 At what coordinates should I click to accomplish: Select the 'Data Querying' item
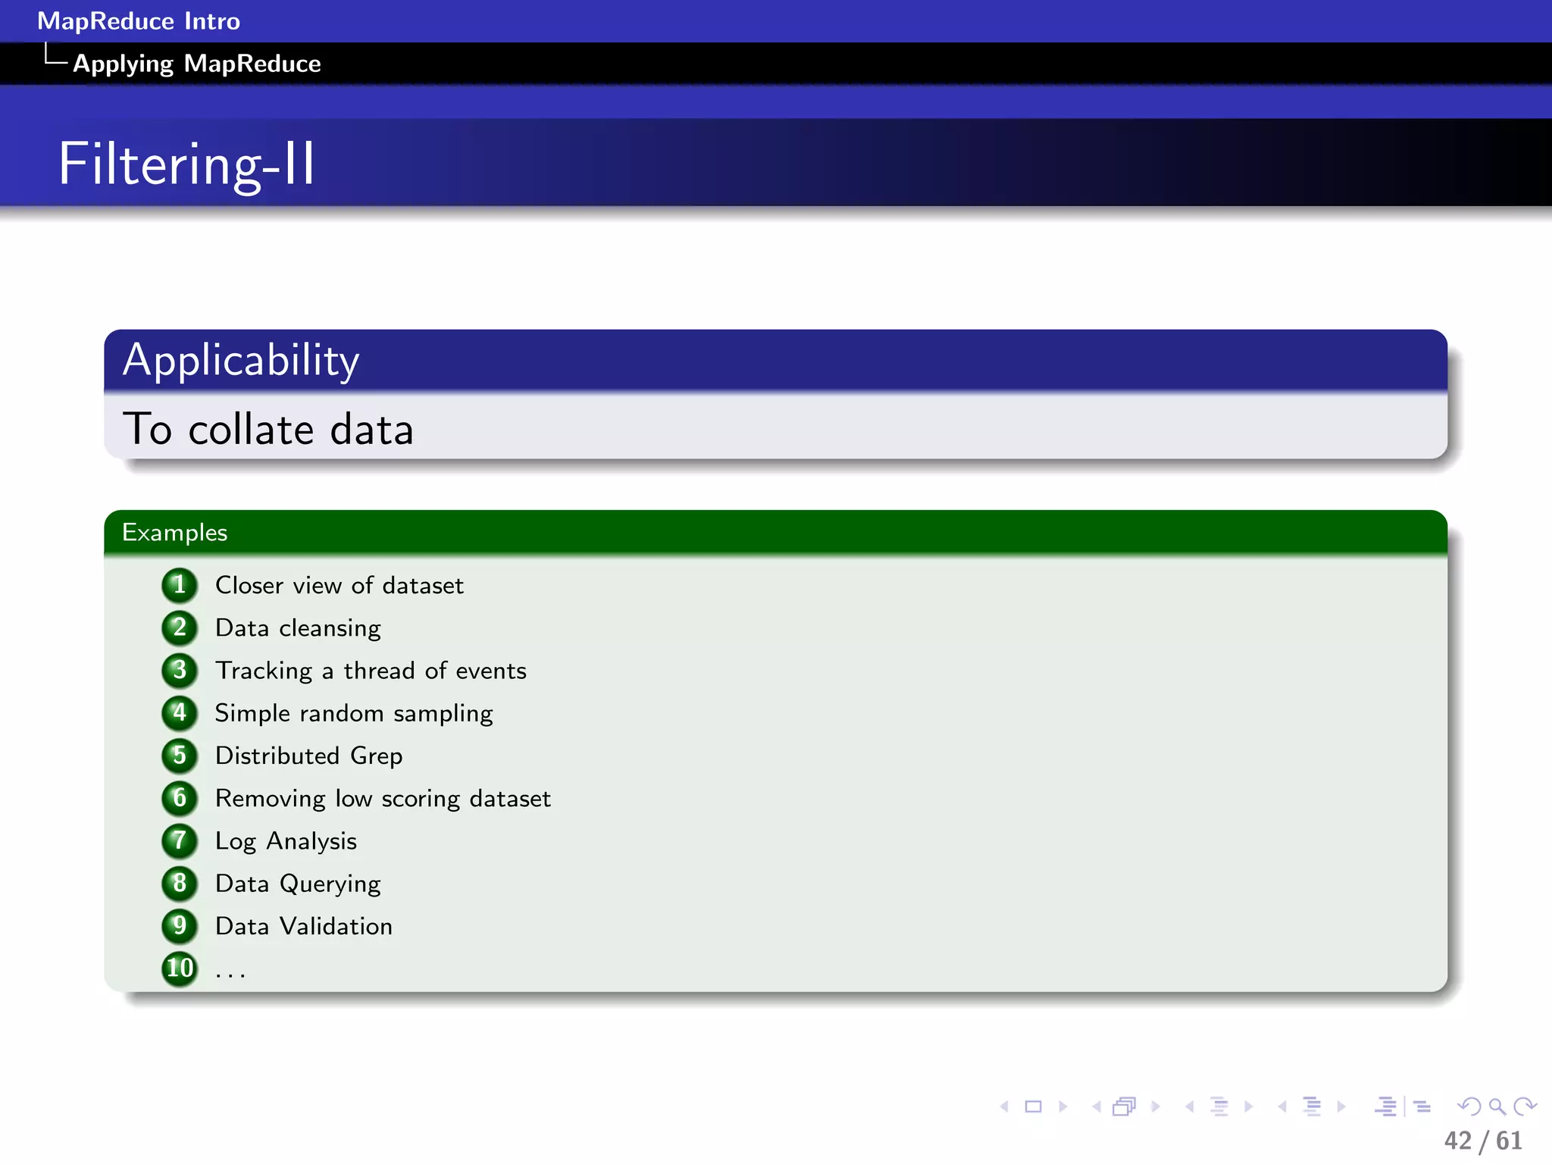[x=298, y=884]
